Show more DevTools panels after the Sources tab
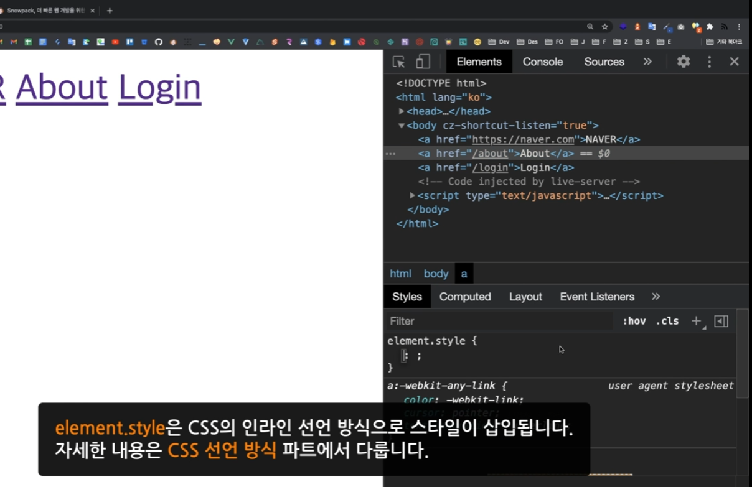 pyautogui.click(x=647, y=62)
